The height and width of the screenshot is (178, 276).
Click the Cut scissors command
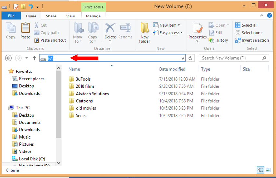coord(41,25)
